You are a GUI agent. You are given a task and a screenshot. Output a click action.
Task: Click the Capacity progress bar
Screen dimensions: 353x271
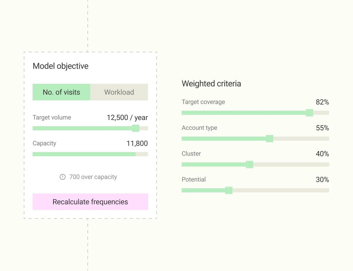tap(90, 154)
